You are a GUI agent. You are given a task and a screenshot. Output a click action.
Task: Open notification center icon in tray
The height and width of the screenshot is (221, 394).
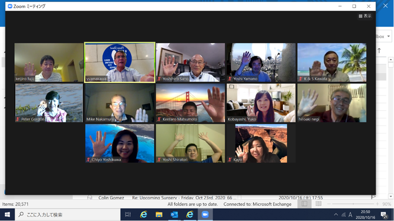[384, 215]
